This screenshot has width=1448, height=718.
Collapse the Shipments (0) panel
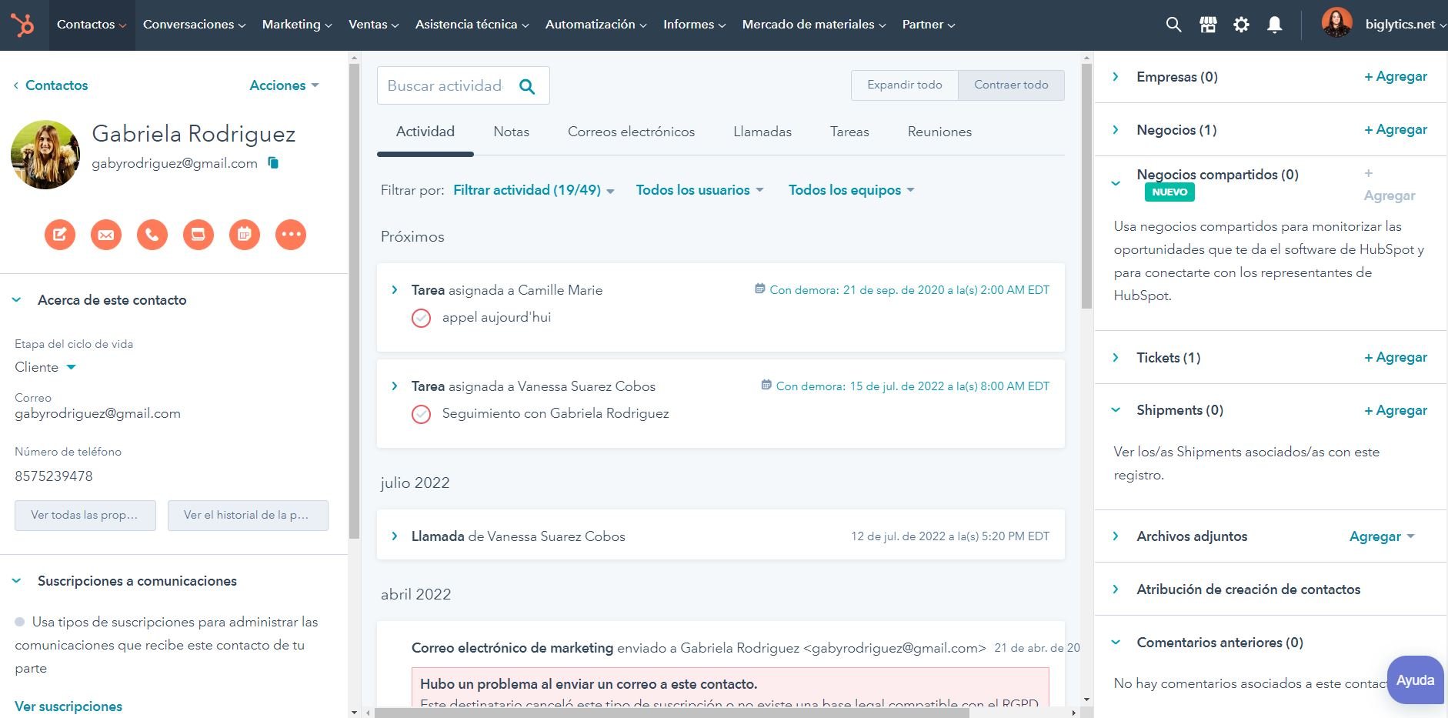tap(1116, 410)
